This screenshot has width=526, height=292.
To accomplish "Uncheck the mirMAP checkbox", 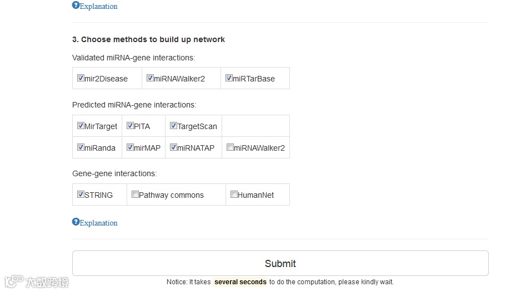I will pos(130,147).
